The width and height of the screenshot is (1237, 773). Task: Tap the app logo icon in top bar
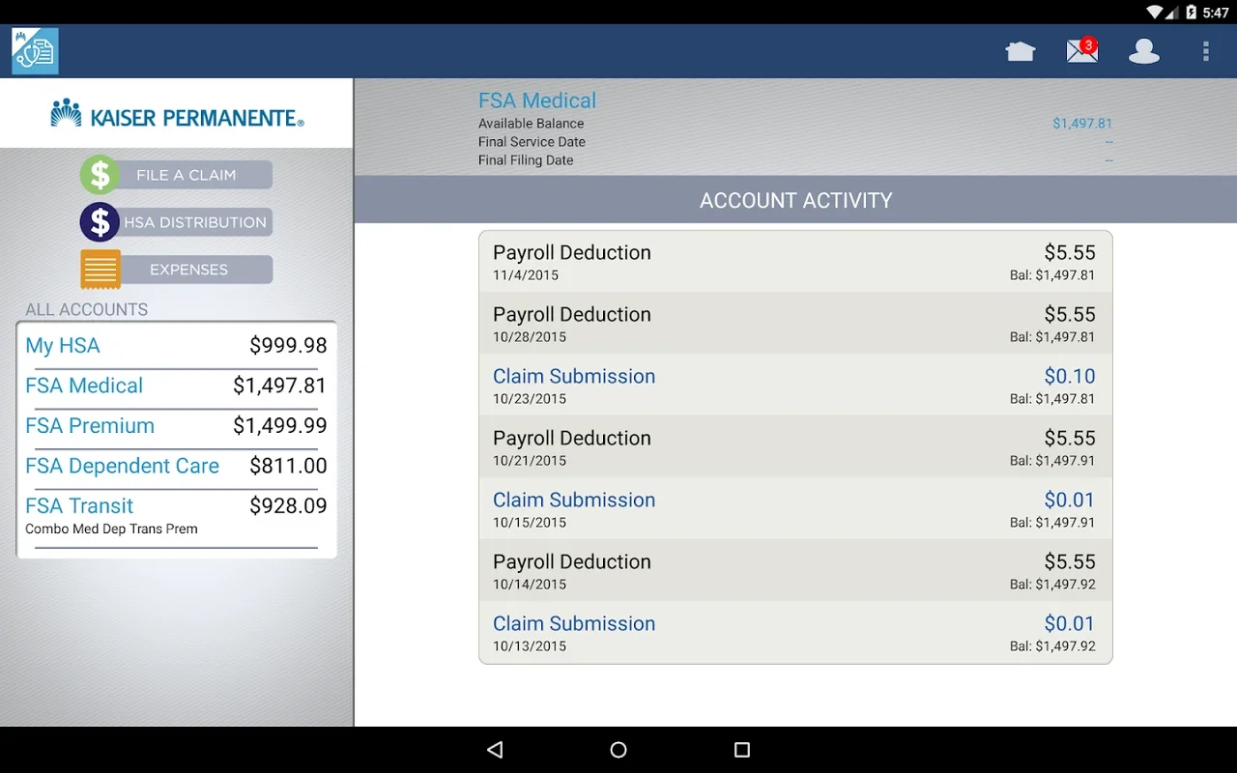[35, 51]
